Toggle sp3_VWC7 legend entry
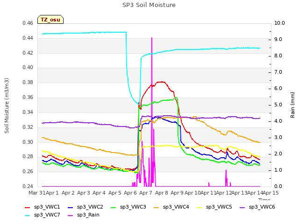Viewport: 299px width, 224px height. 43,215
